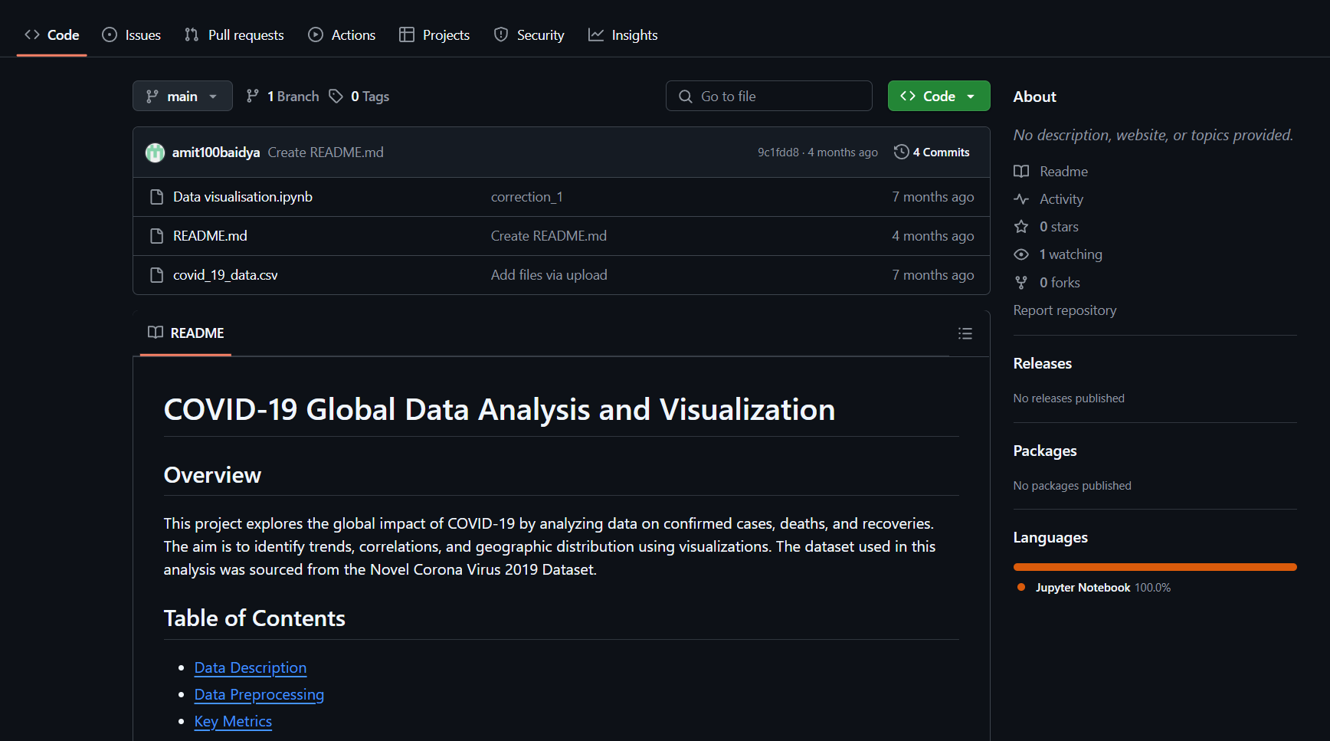Switch to the Actions tab
Screen dimensions: 1330x741
coord(342,35)
